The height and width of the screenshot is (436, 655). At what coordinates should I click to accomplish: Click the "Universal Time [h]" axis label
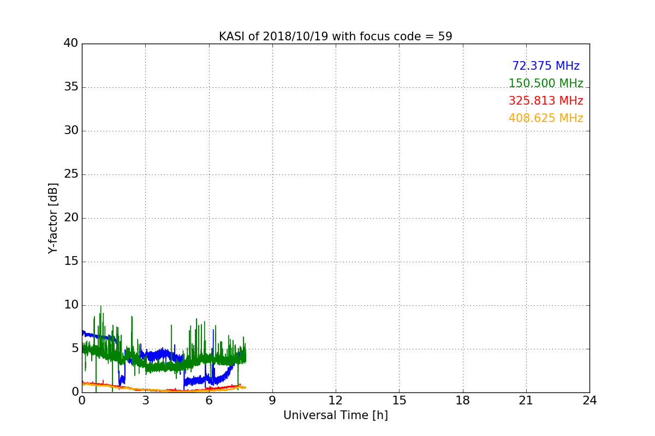[x=335, y=415]
